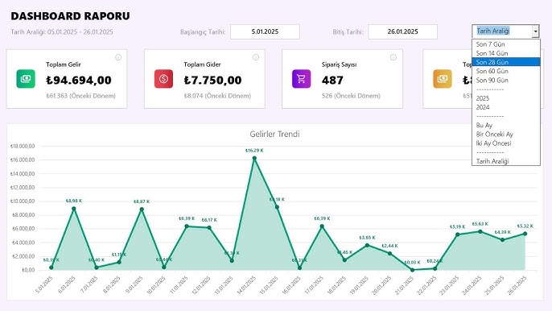Screen dimensions: 552x311
Task: Click the ₺3,65 K data point on 19.01.2025
Action: [367, 246]
